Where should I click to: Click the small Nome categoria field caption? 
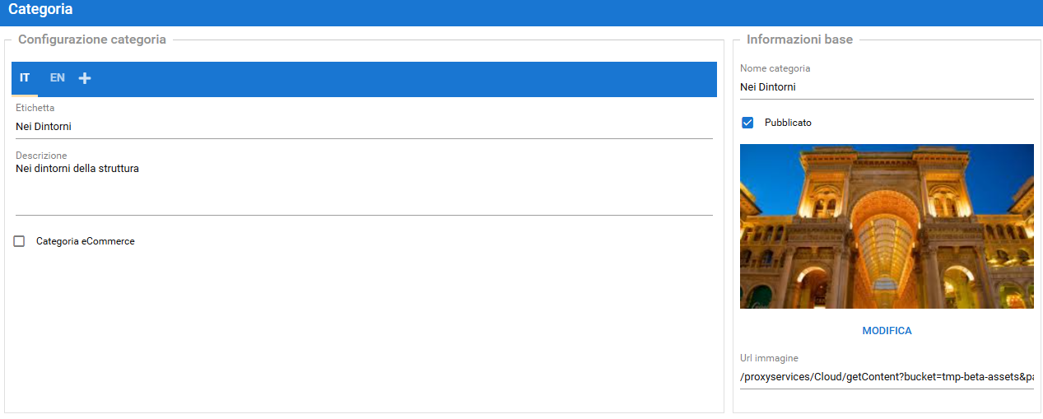click(x=775, y=68)
